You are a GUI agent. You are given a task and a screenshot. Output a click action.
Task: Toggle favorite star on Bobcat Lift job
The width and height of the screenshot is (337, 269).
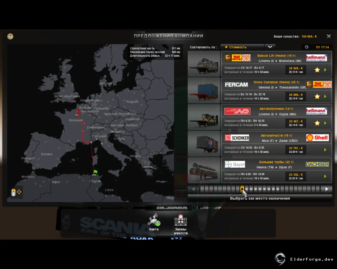pyautogui.click(x=317, y=70)
